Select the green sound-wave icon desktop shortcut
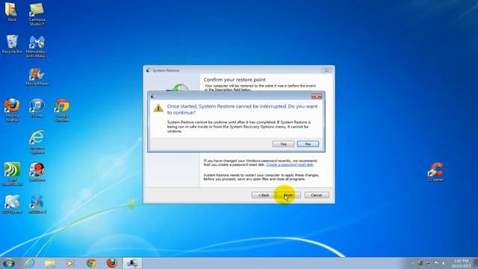 (12, 174)
